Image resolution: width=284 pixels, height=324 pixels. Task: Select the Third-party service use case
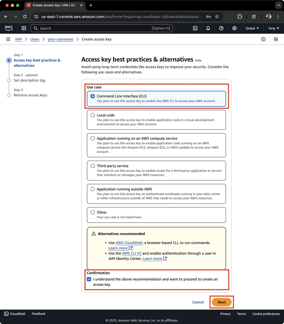[156, 171]
